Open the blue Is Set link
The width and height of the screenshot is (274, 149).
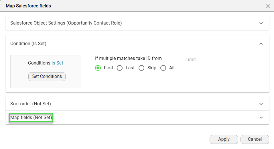point(57,63)
